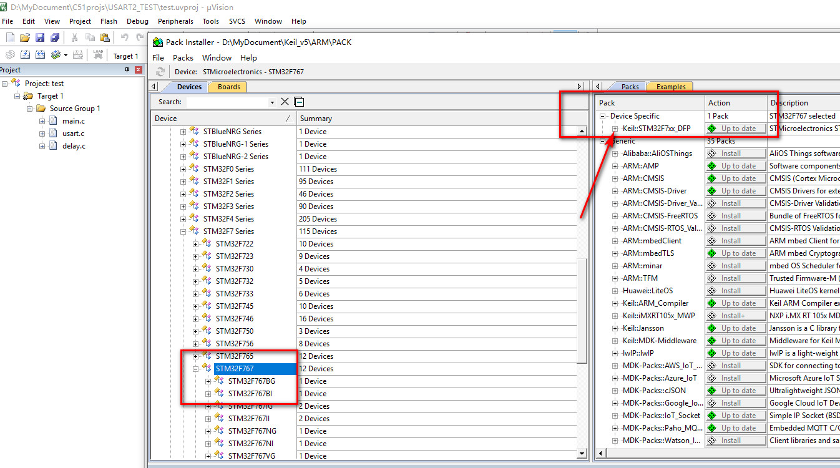Clear the device search with X icon

(x=285, y=102)
